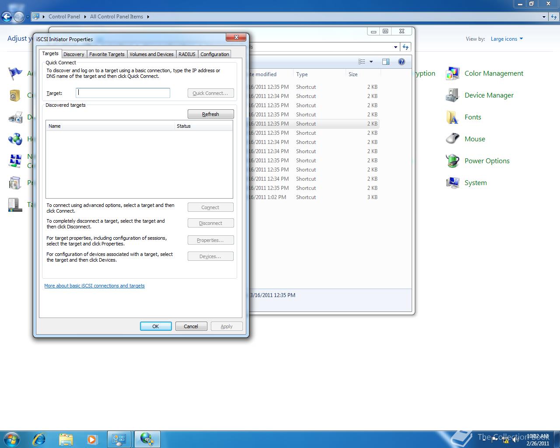
Task: Click OK in iSCSI Initiator Properties
Action: point(156,326)
